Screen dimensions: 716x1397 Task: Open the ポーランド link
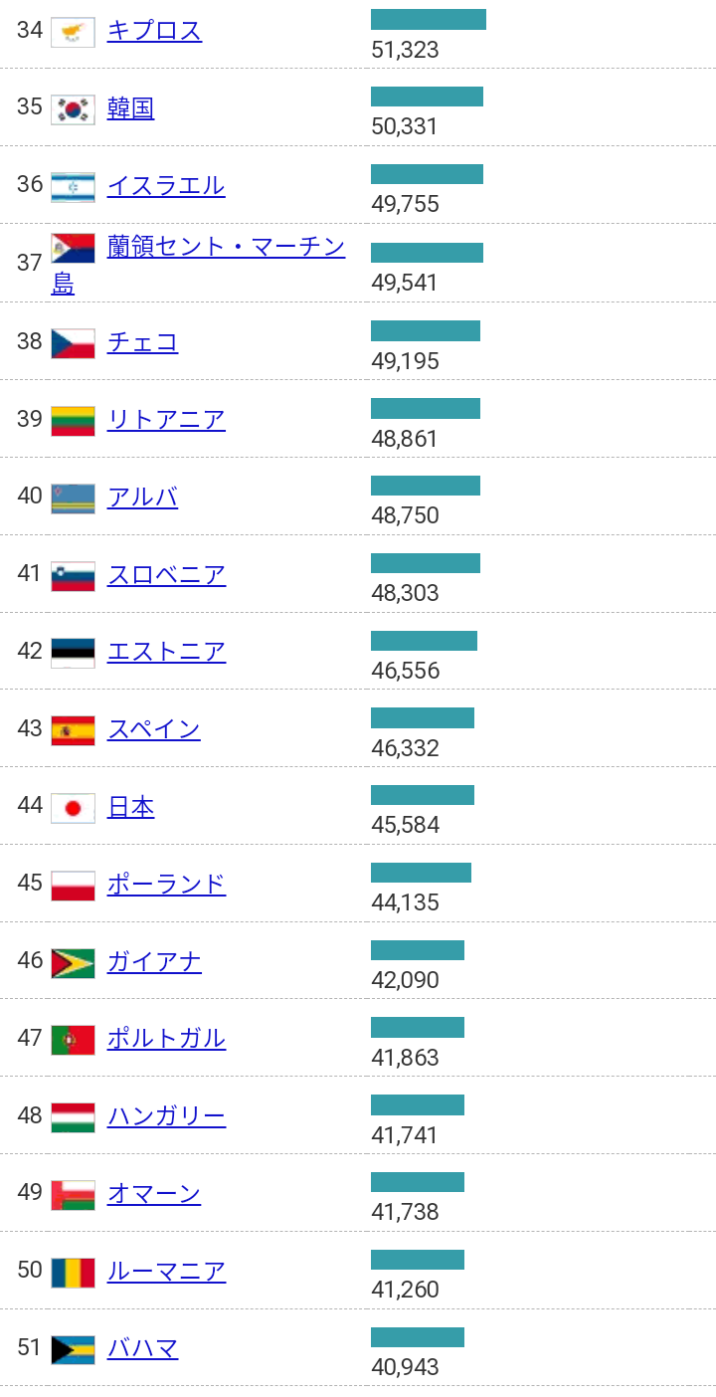click(x=166, y=884)
